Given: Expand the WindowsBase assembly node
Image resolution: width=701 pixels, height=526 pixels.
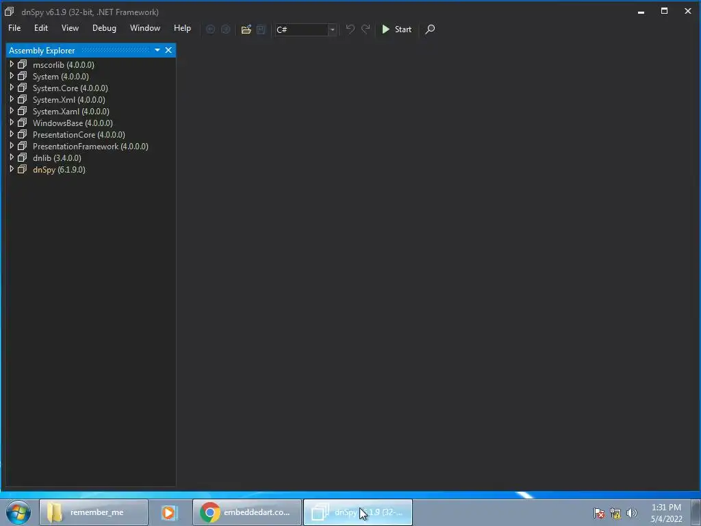Looking at the screenshot, I should 12,123.
